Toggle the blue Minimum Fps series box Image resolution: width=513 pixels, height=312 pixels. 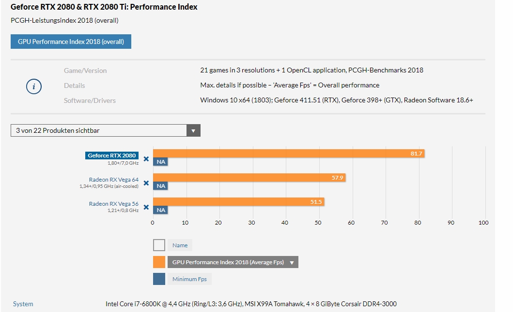(x=159, y=279)
